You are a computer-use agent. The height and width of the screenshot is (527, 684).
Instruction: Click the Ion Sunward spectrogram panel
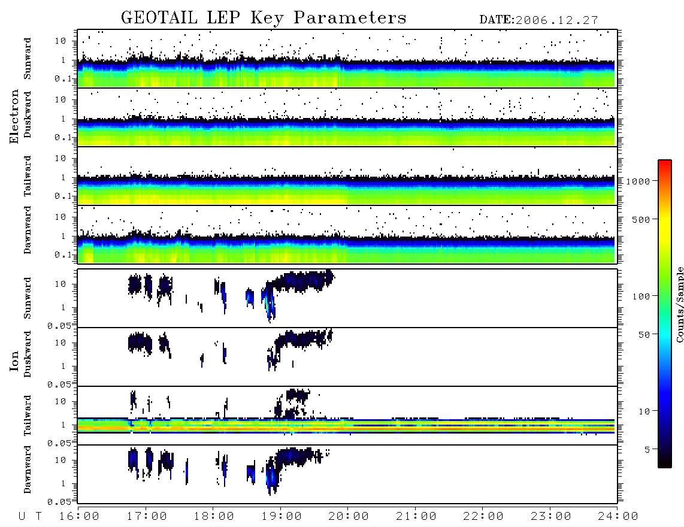[x=347, y=298]
